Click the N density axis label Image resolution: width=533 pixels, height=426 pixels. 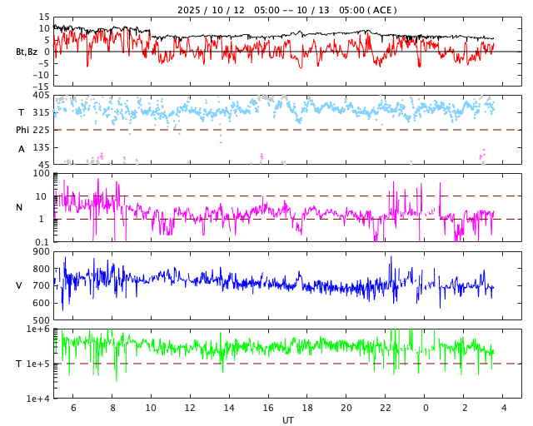click(x=19, y=207)
